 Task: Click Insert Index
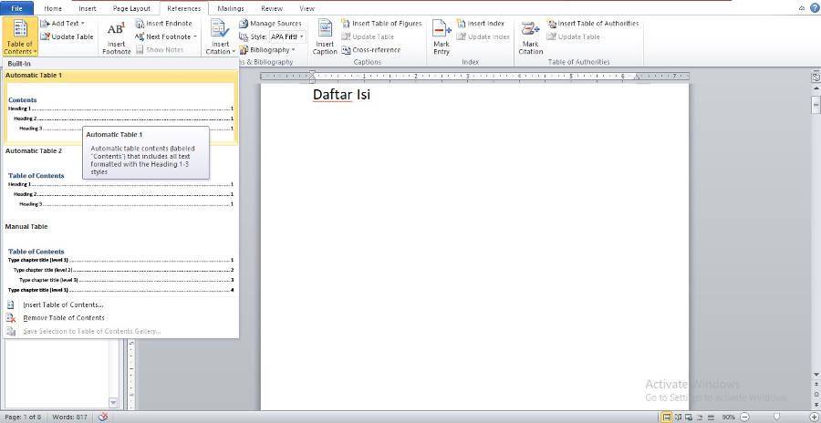click(480, 24)
